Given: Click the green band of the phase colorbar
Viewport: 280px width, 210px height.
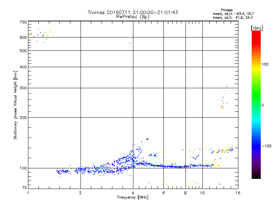Looking at the screenshot, I should click(256, 94).
